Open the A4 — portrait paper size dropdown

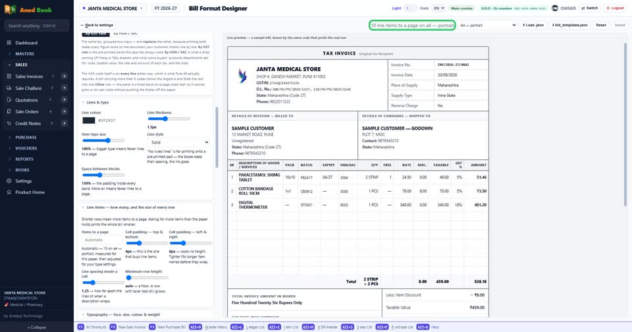(x=488, y=25)
